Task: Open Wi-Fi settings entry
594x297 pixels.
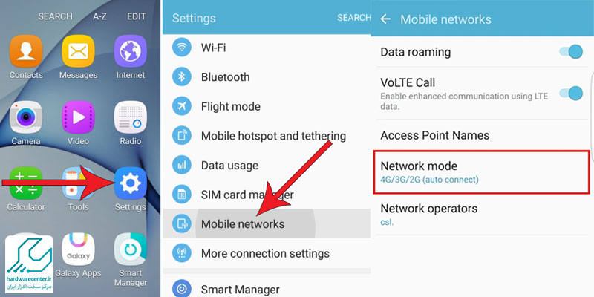Action: [x=267, y=48]
